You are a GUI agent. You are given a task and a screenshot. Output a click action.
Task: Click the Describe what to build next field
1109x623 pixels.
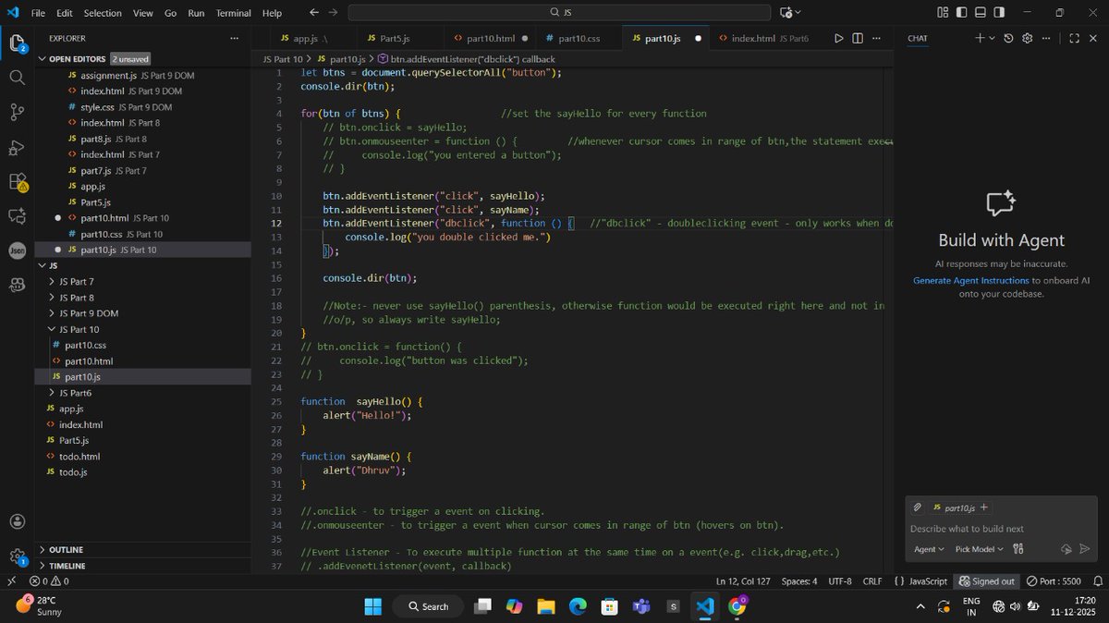coord(1001,529)
